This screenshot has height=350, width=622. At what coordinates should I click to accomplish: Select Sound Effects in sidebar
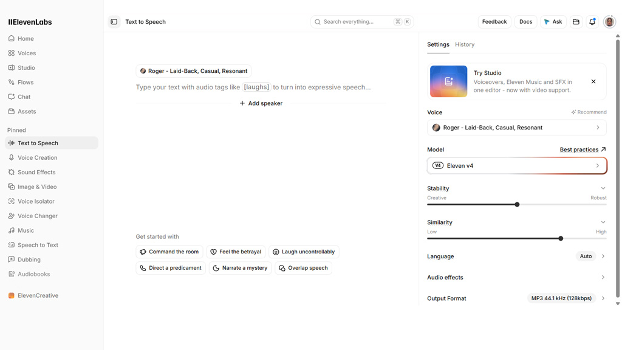click(52, 172)
